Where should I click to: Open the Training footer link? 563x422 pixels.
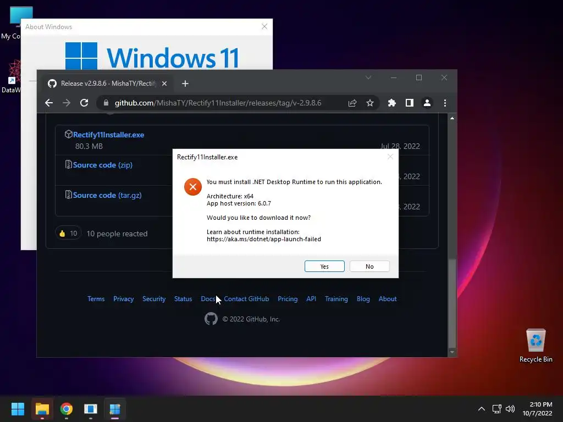[x=336, y=298]
